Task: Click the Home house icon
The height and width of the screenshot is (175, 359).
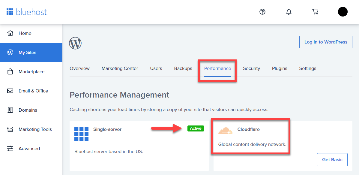Action: pos(10,33)
